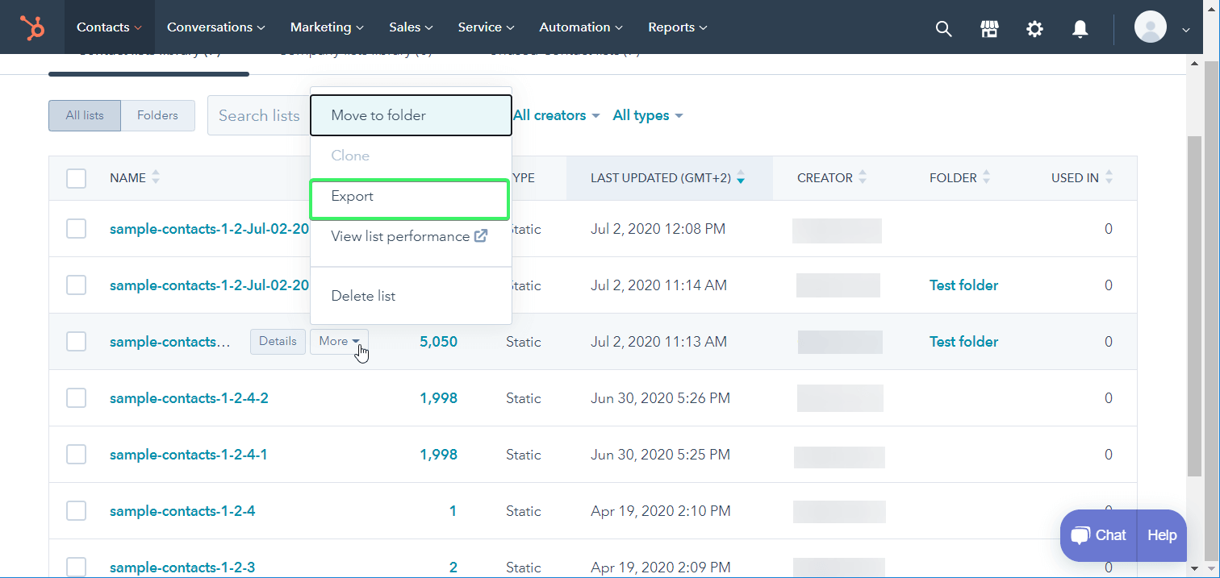Check the checkbox for sample-contacts-1-2-4

(76, 510)
